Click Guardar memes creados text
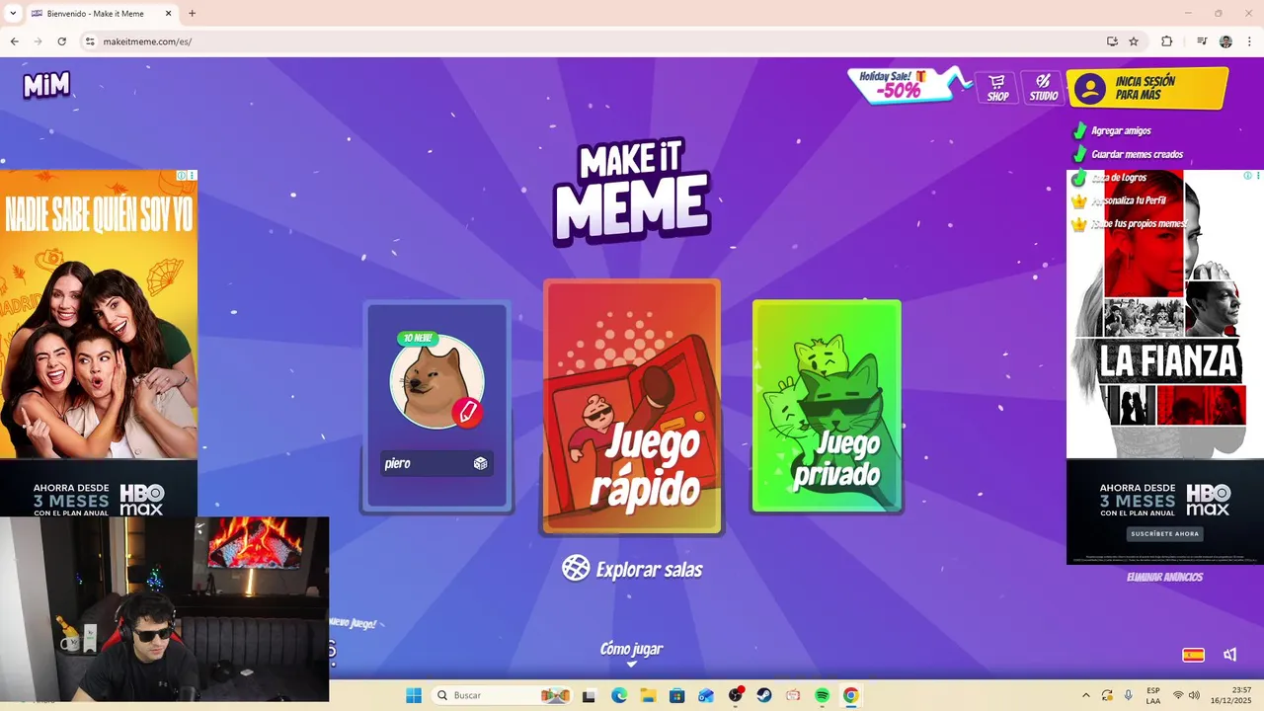Viewport: 1264px width, 711px height. 1137,154
